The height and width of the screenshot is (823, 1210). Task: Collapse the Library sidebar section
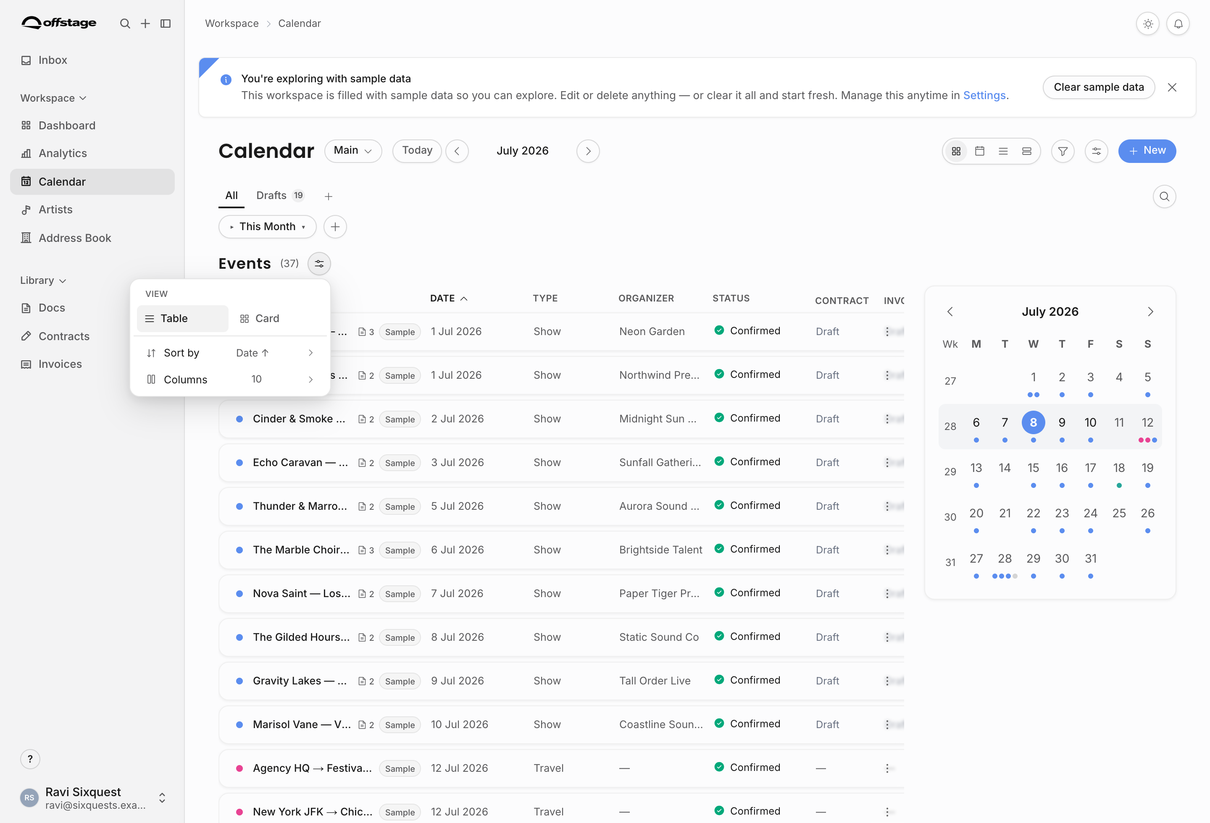[43, 280]
